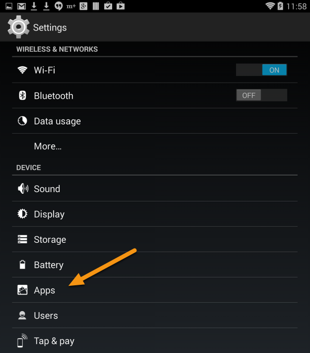Tap the Battery icon in Device list

click(22, 265)
